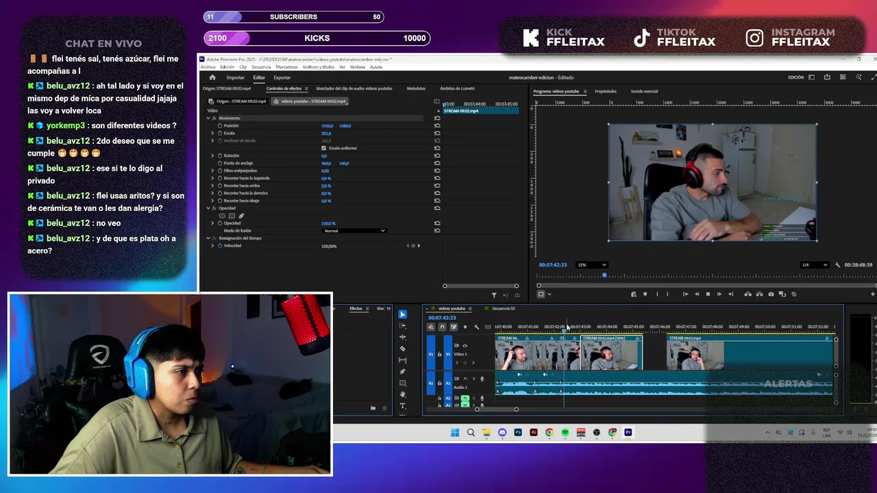Switch to the Importar tab
877x493 pixels.
pyautogui.click(x=236, y=77)
